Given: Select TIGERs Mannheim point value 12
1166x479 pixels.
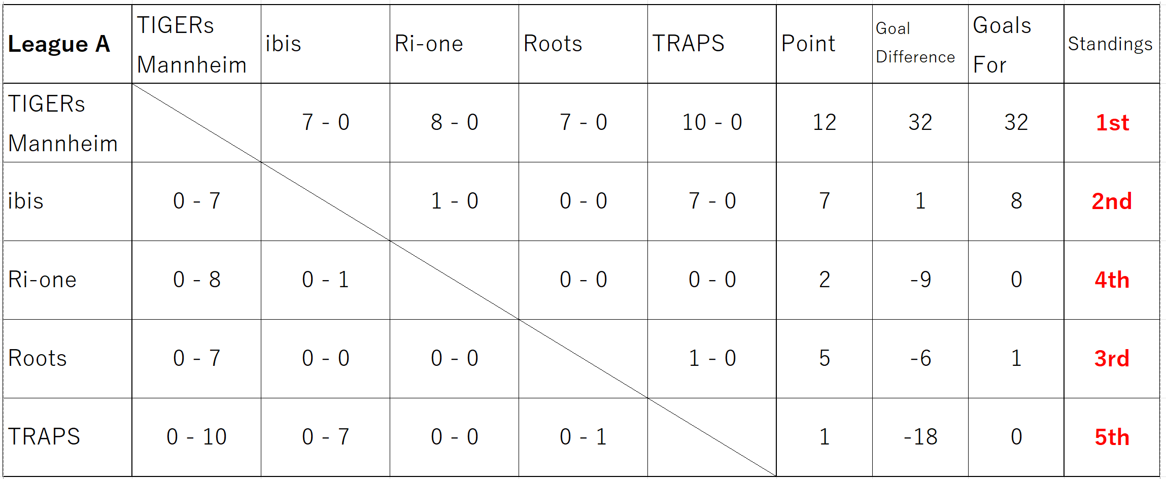Looking at the screenshot, I should click(x=824, y=123).
